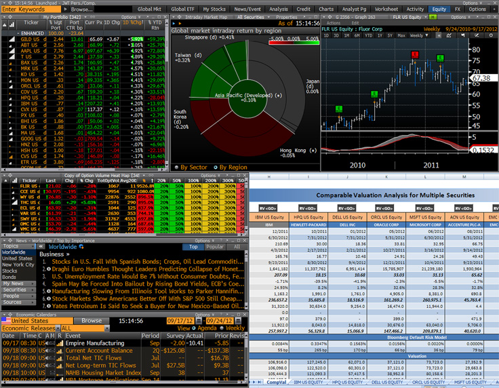
Task: Expand People section in news sidebar
Action: click(x=18, y=296)
